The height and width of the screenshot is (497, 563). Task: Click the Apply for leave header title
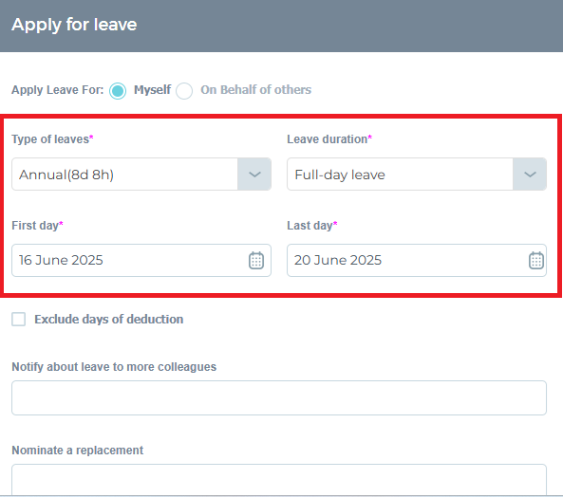(x=74, y=25)
